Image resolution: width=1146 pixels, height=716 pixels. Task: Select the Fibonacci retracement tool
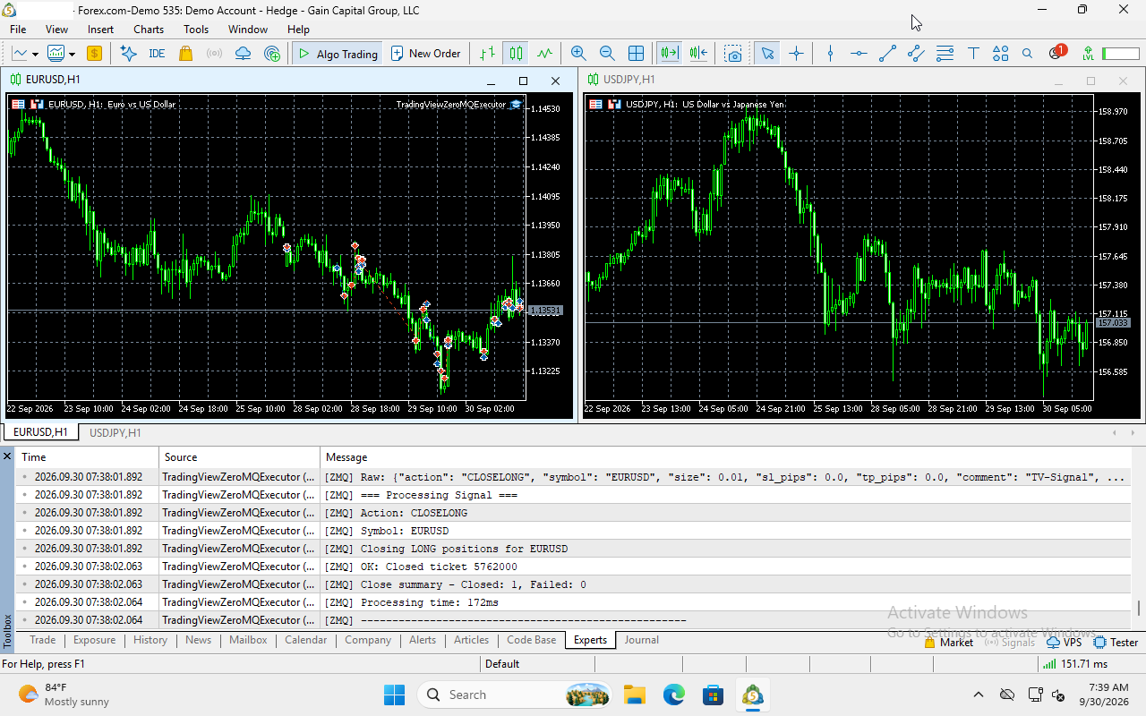[945, 54]
